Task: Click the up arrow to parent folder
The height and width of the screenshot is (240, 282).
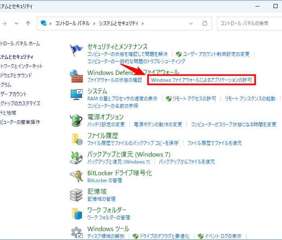Action: pos(28,23)
